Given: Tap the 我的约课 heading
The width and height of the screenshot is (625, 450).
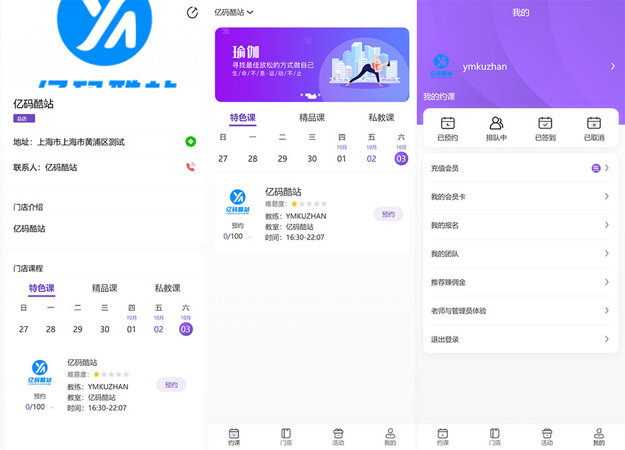Looking at the screenshot, I should 439,96.
